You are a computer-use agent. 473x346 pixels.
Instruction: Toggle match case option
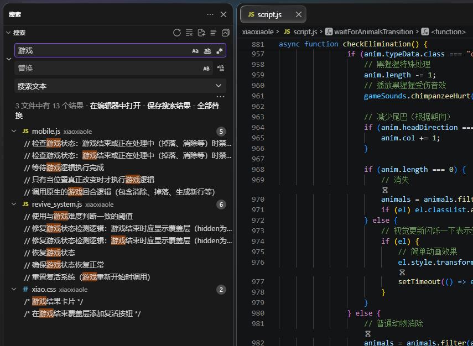click(x=195, y=51)
